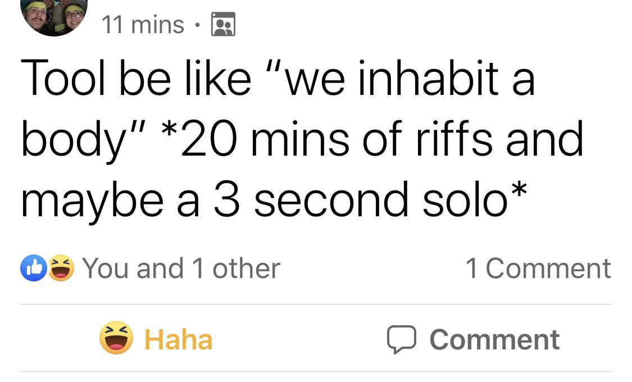The image size is (632, 382).
Task: Tap the reaction summary emoji cluster
Action: point(47,268)
